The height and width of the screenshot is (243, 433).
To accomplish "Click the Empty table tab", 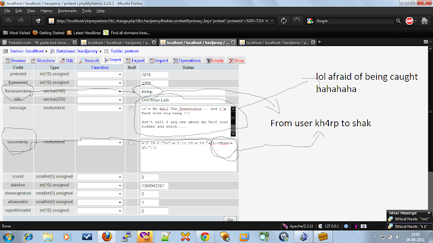I will (215, 60).
